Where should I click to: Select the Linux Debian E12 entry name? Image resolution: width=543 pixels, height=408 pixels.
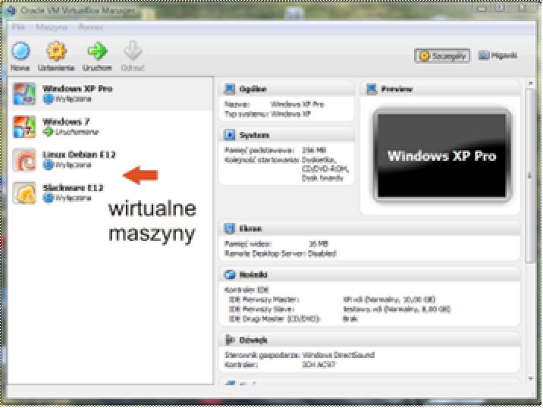coord(79,155)
